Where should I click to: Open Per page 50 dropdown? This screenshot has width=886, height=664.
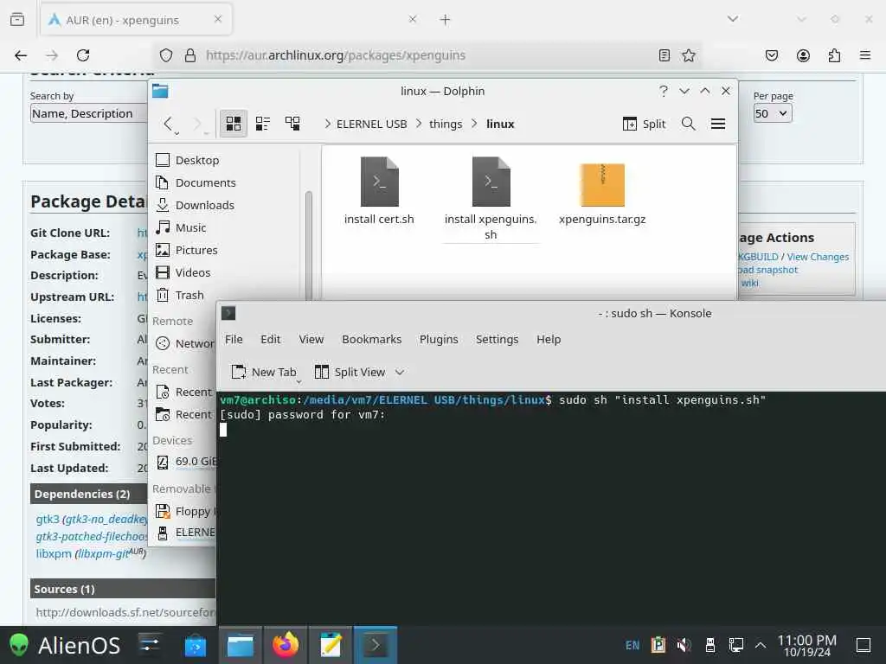[773, 113]
